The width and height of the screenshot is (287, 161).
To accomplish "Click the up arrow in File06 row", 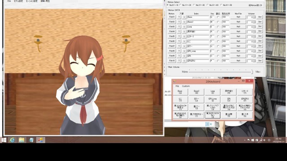I will pyautogui.click(x=179, y=41).
